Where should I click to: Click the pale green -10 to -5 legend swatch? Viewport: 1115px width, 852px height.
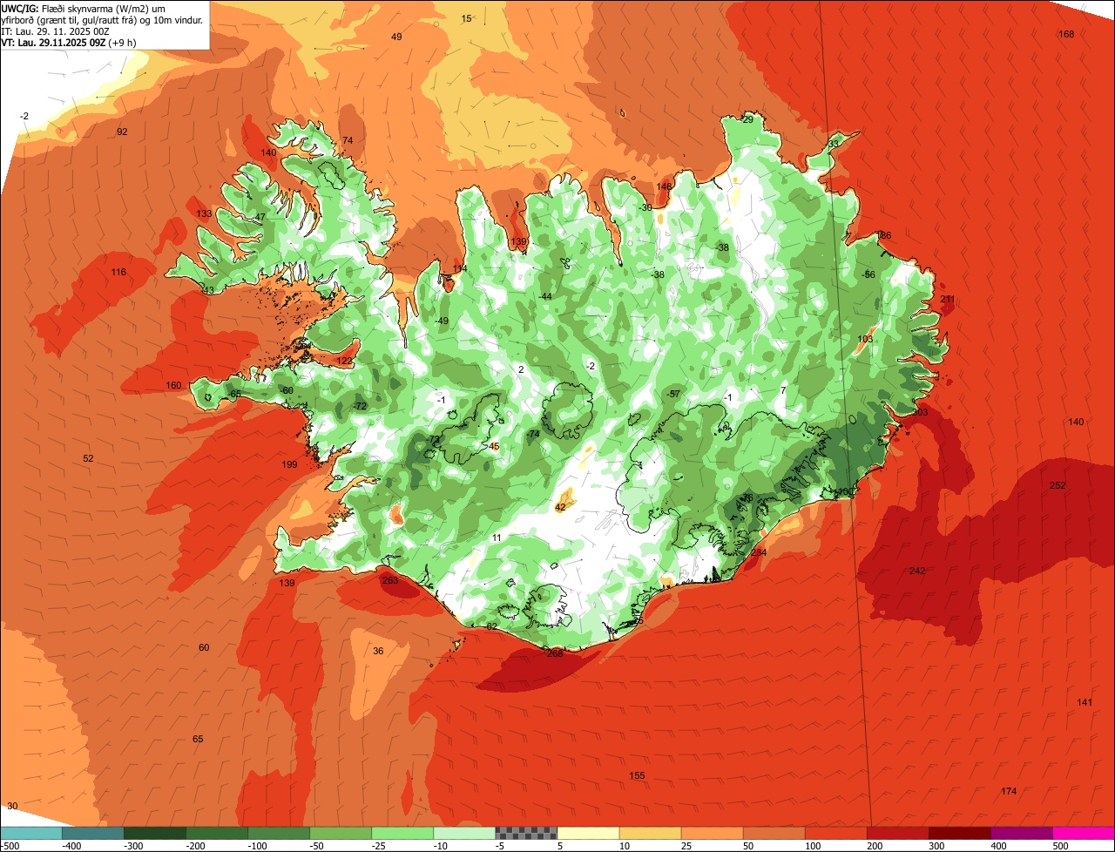464,833
